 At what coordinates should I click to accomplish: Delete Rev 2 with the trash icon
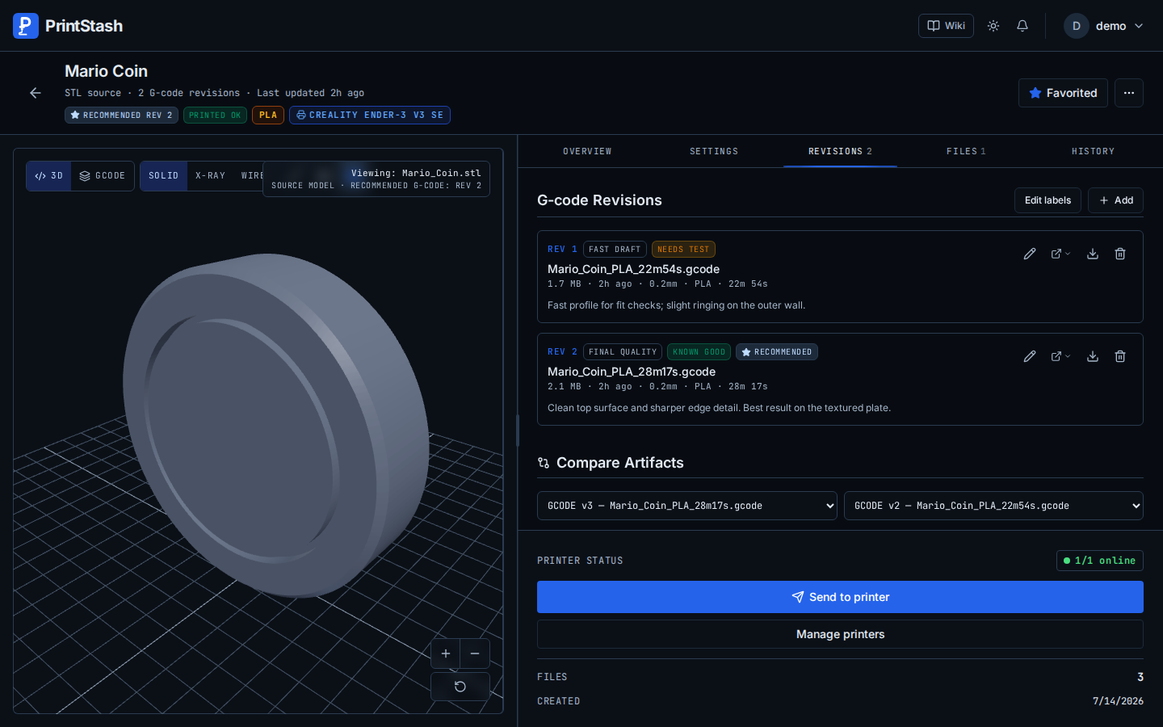click(1120, 356)
